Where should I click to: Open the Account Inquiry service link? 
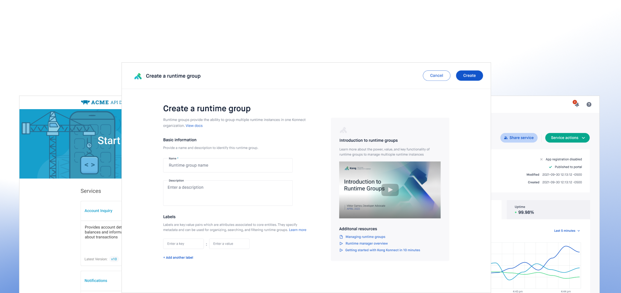98,211
